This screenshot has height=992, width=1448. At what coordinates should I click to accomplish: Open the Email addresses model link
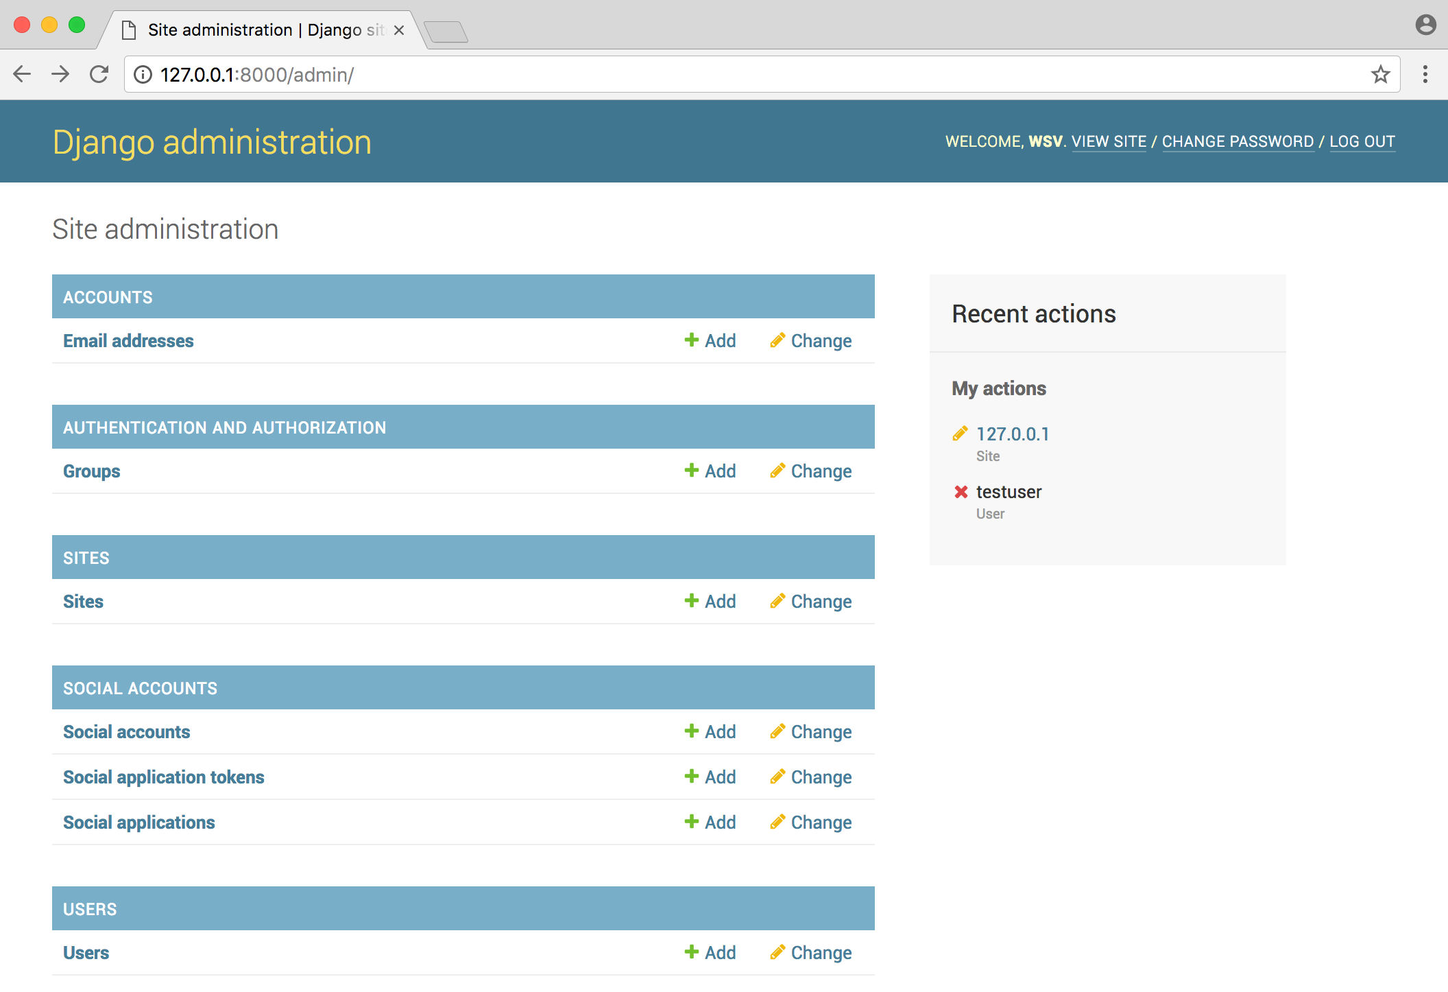coord(128,341)
